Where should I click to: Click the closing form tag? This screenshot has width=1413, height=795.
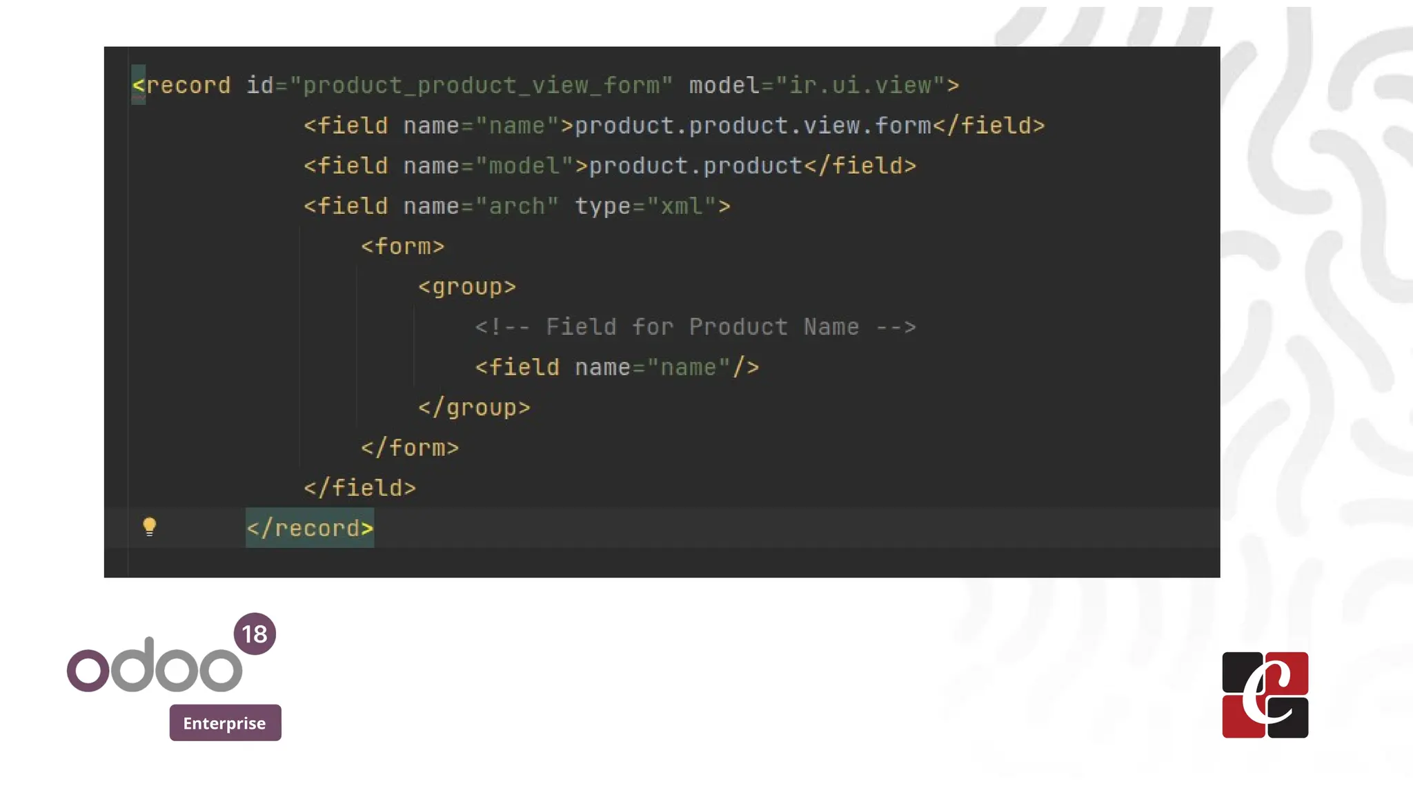(410, 448)
